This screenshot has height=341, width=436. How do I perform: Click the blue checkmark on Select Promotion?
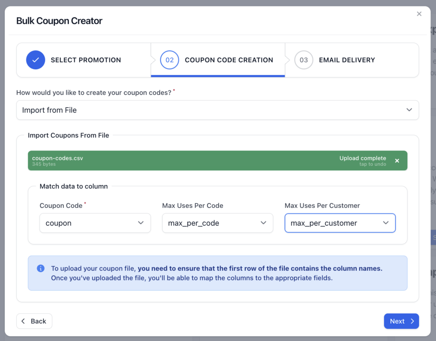click(x=36, y=60)
